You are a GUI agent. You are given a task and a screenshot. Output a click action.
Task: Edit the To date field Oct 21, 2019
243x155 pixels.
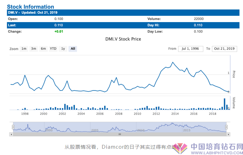click(x=224, y=49)
